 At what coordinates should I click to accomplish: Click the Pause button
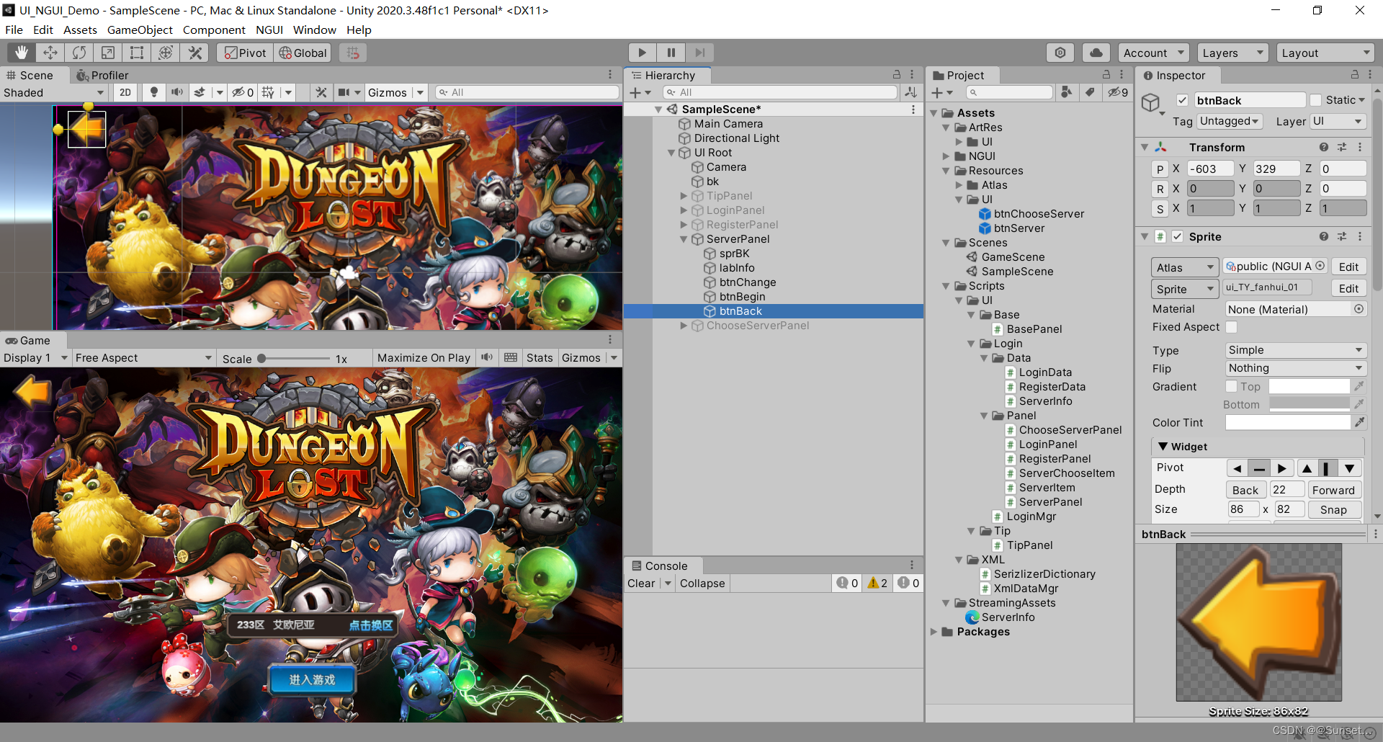(671, 53)
